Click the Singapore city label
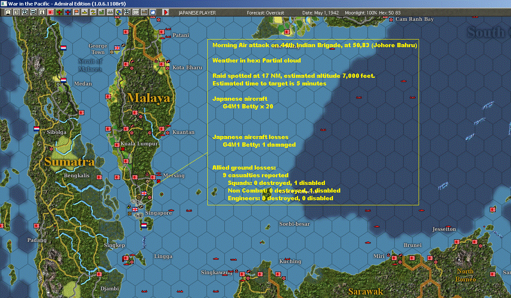Viewport: 511px width, 298px height. click(x=158, y=213)
